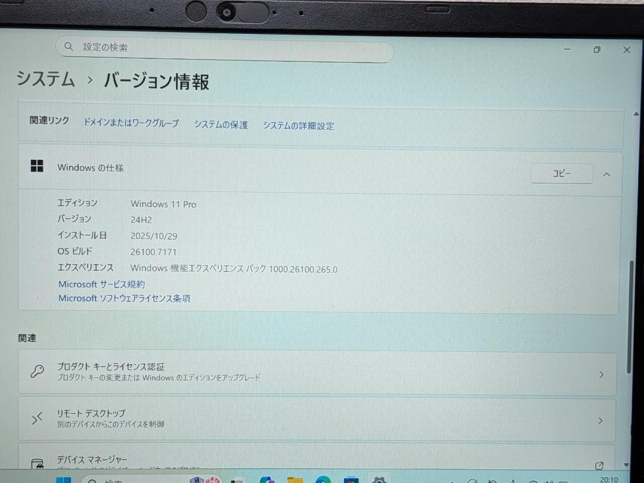
Task: Collapse the Windows の仕様 section chevron
Action: (x=606, y=174)
